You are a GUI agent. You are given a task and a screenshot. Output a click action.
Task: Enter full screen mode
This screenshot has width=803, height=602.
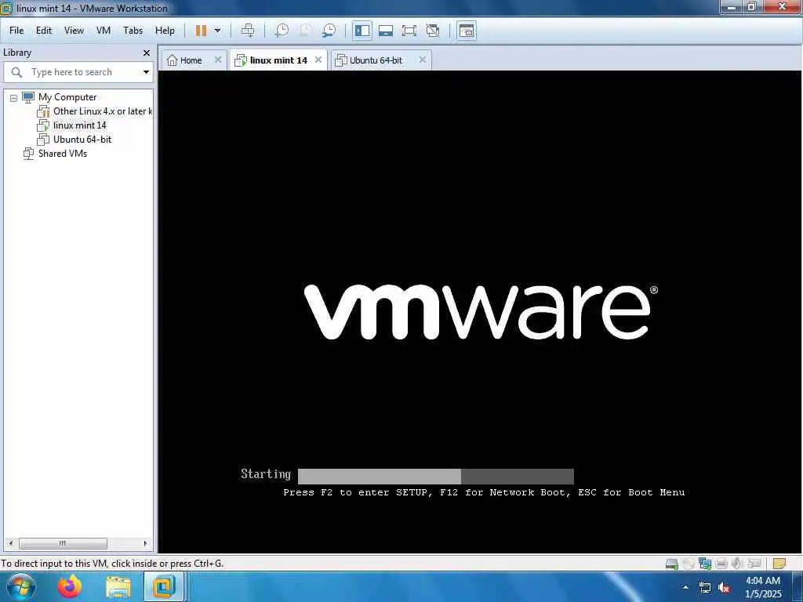(x=409, y=31)
